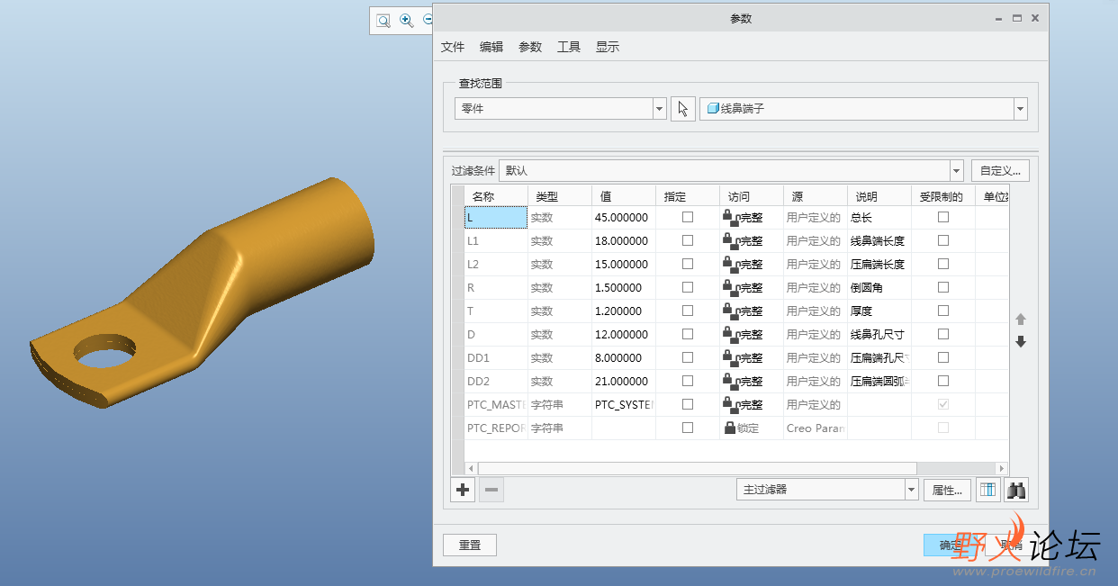
Task: Open the 文件 menu
Action: coord(453,47)
